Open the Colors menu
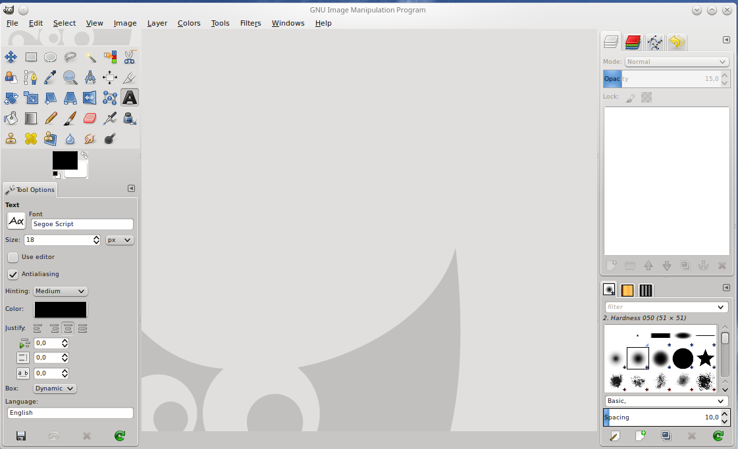 coord(189,23)
